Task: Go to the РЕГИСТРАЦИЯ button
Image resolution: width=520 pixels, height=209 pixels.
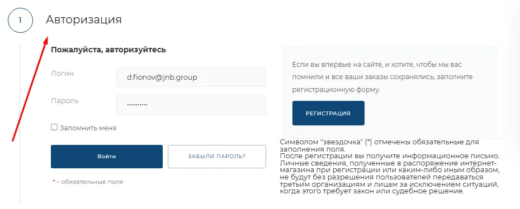Action: 328,113
